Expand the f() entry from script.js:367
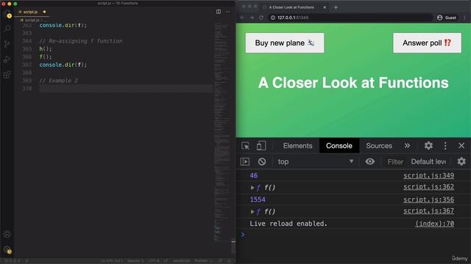The height and width of the screenshot is (264, 471). click(x=252, y=212)
